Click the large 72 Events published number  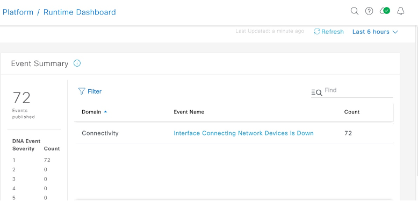click(21, 98)
